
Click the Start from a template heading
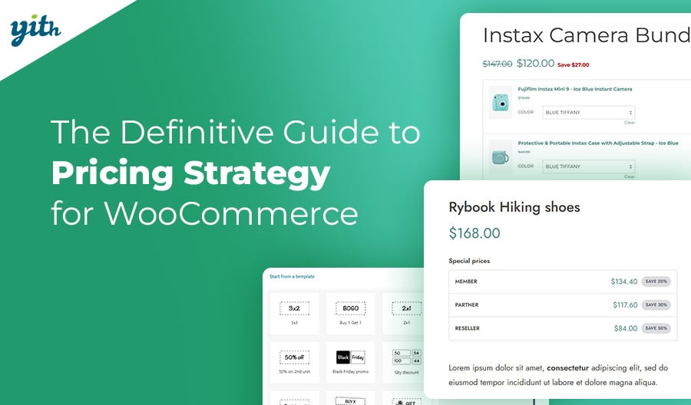coord(292,276)
